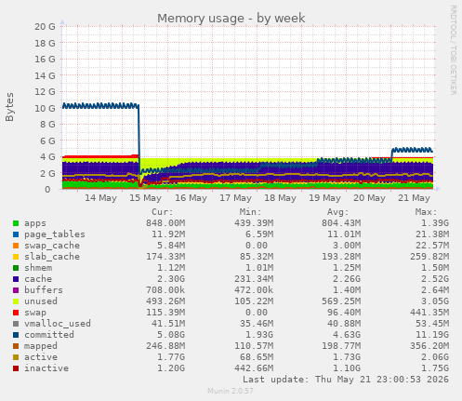
Task: Click the 'Max:' column header
Action: coord(426,212)
